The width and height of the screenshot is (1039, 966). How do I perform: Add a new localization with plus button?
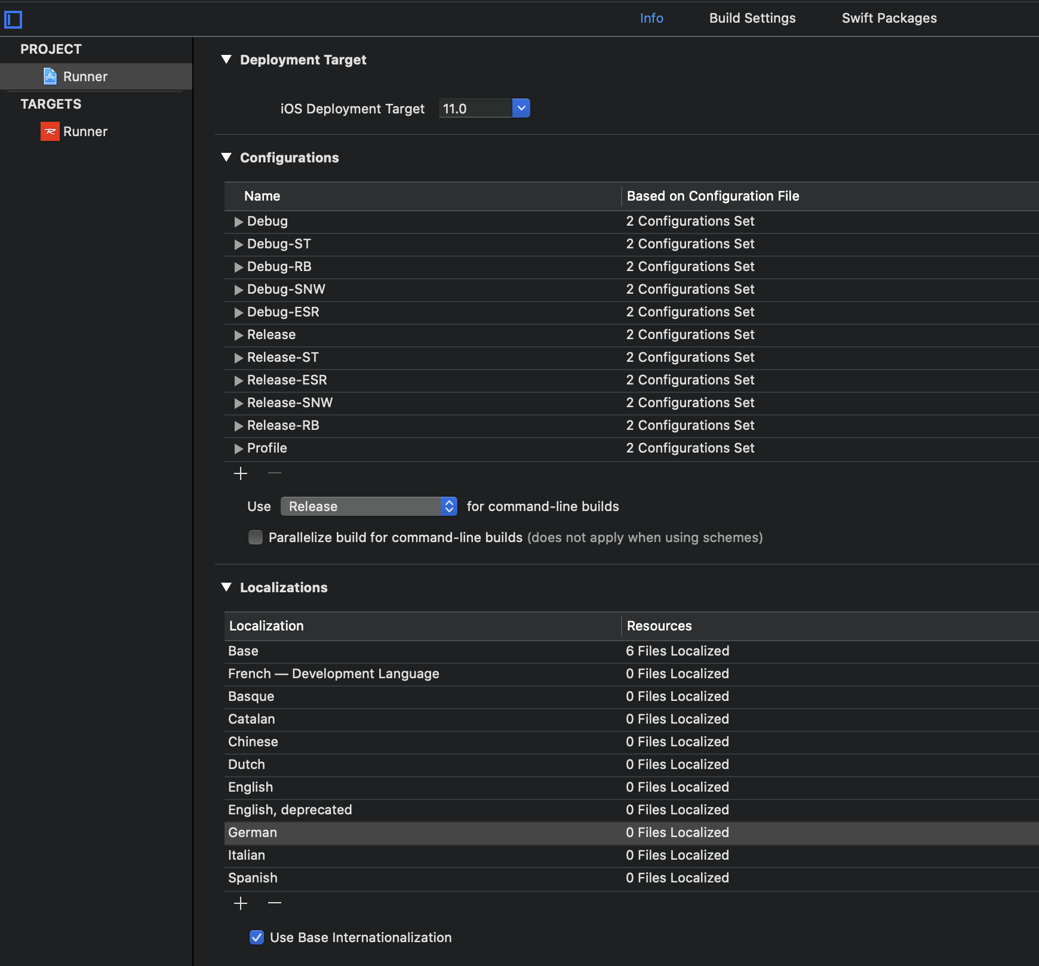[x=241, y=903]
